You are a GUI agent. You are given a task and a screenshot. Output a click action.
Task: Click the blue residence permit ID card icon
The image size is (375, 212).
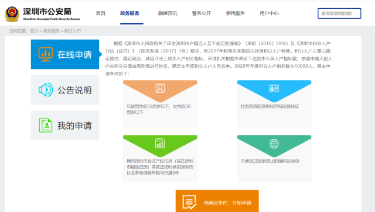pyautogui.click(x=274, y=88)
